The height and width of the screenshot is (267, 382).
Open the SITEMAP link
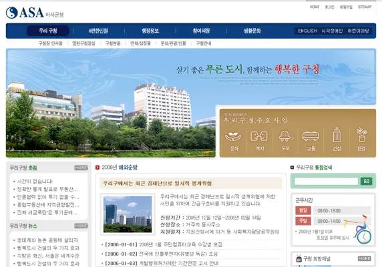365,7
